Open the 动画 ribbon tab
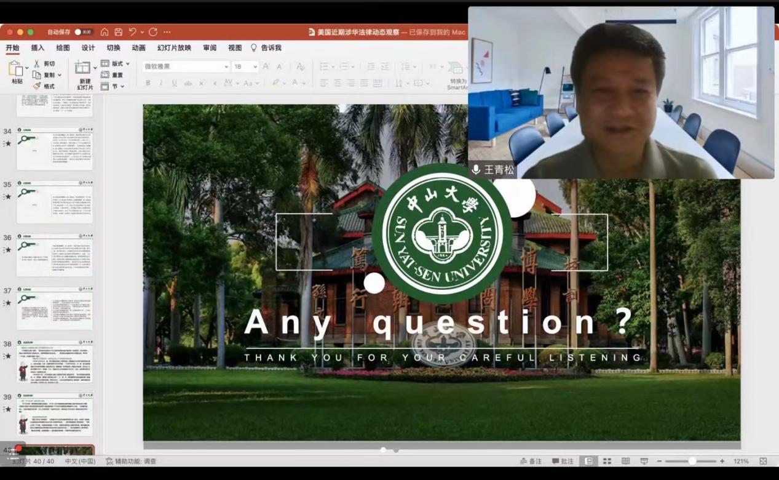779x480 pixels. point(138,47)
